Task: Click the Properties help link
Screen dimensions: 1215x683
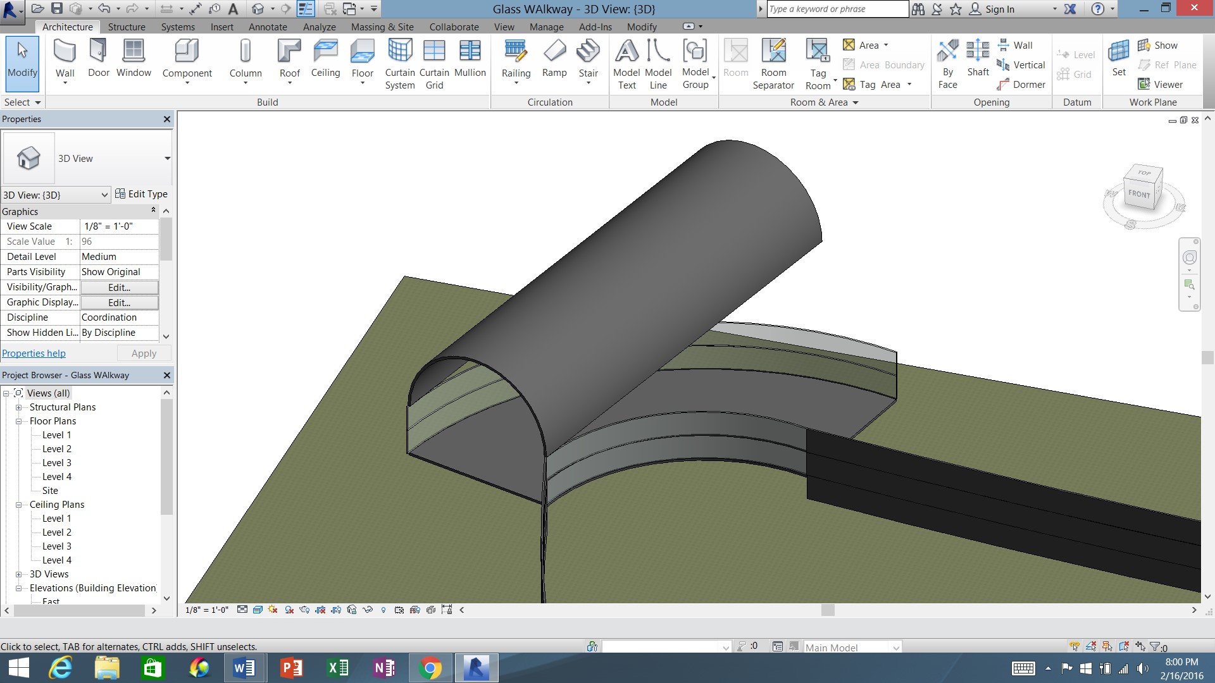Action: point(34,354)
